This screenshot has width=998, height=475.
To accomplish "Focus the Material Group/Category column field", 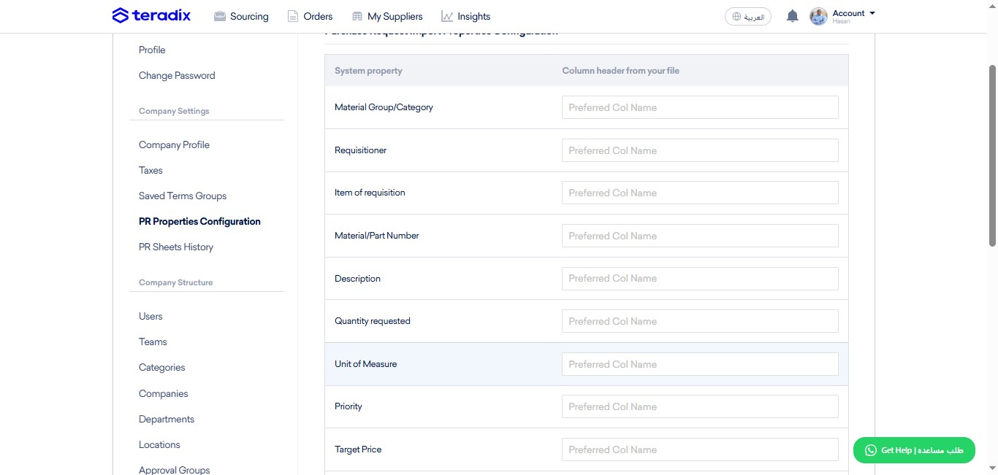I will click(x=700, y=107).
